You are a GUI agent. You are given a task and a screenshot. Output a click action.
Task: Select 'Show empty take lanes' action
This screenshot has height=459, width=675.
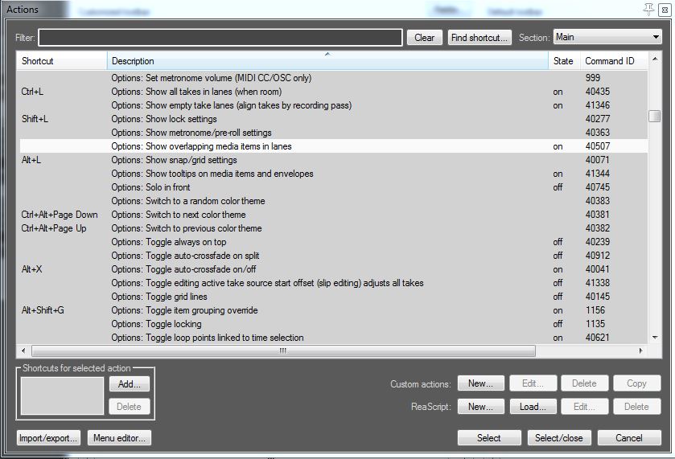334,105
